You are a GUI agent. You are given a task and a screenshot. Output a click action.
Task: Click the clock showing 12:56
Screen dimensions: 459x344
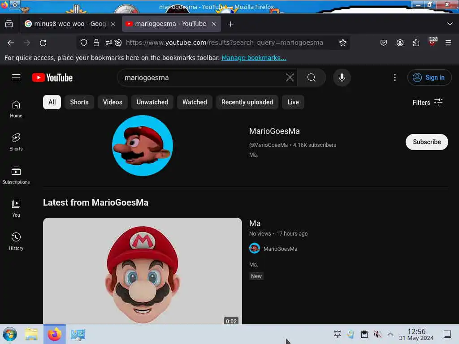pos(416,334)
